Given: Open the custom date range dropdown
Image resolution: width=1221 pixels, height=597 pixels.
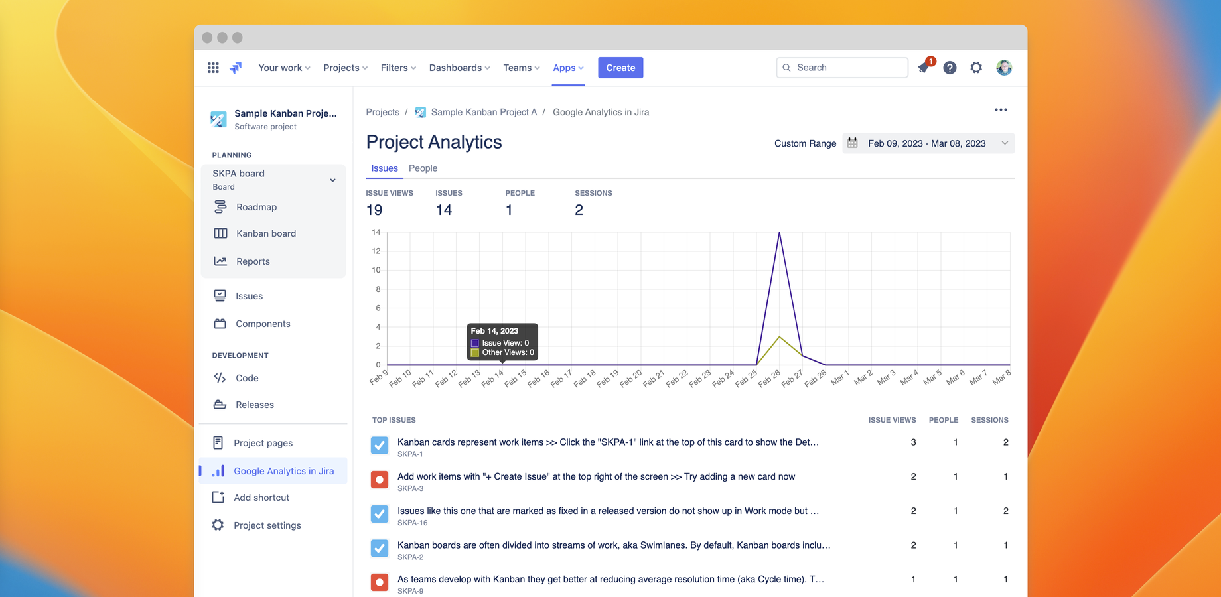Looking at the screenshot, I should tap(928, 143).
